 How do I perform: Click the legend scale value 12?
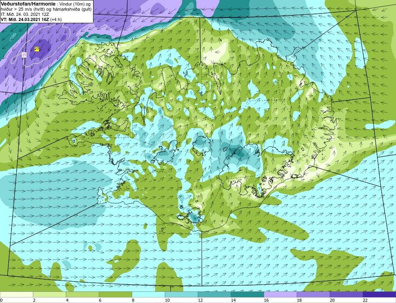(200, 300)
